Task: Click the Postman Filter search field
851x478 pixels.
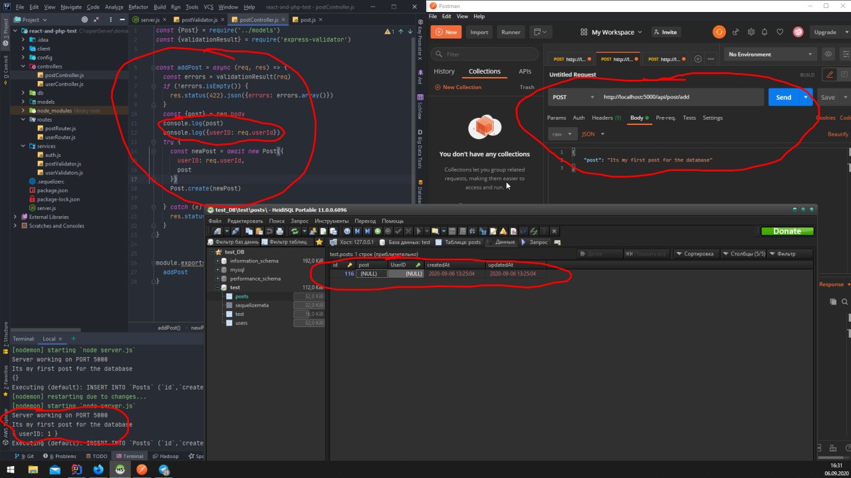Action: coord(485,54)
